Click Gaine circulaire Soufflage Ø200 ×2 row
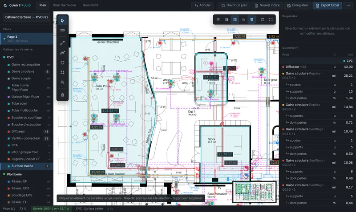 [317, 163]
